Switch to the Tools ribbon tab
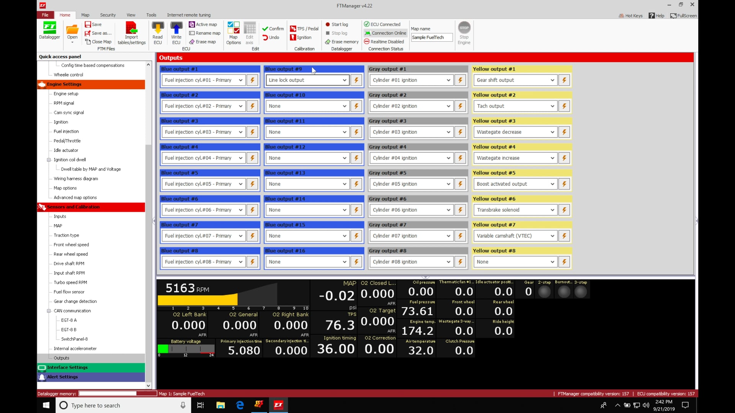Viewport: 735px width, 413px height. (151, 15)
